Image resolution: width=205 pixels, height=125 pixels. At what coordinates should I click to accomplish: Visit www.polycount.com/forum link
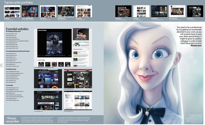(14, 62)
